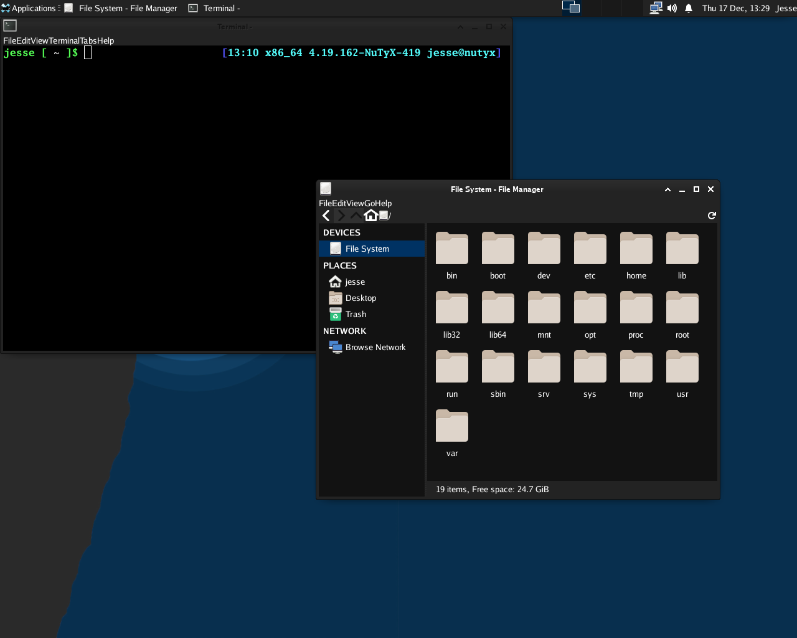The width and height of the screenshot is (797, 638).
Task: Open the dev folder
Action: [544, 256]
